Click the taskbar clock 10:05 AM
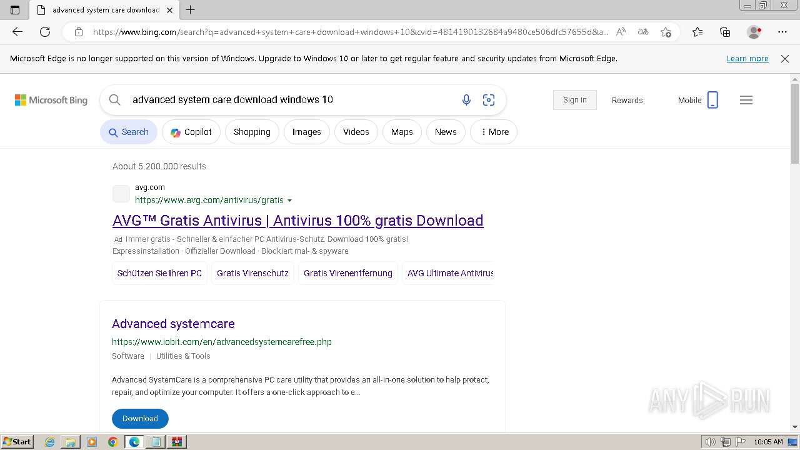 tap(768, 442)
